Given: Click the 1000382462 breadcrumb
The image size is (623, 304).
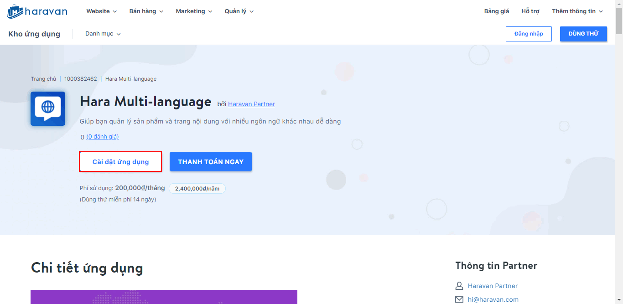Looking at the screenshot, I should pyautogui.click(x=81, y=79).
